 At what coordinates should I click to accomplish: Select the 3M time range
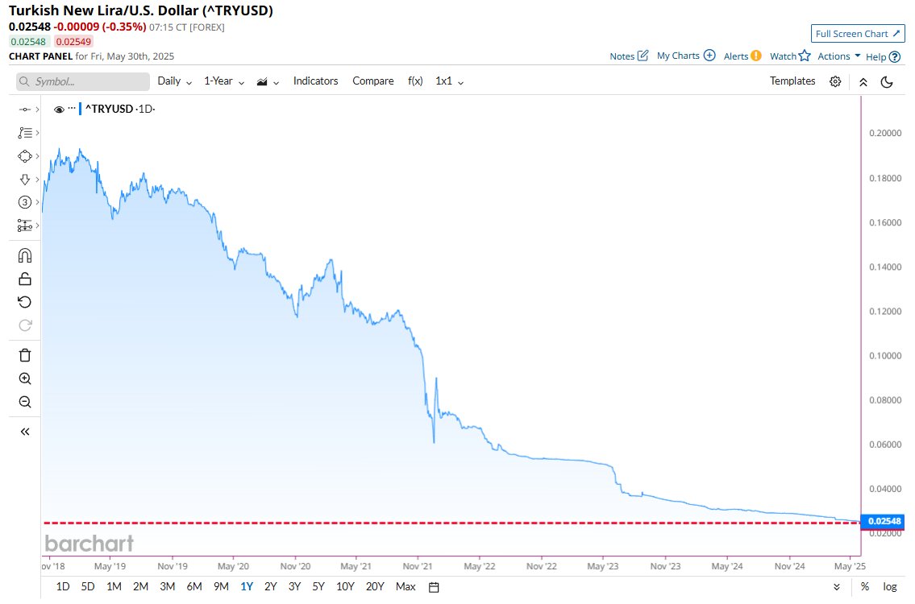[x=168, y=586]
